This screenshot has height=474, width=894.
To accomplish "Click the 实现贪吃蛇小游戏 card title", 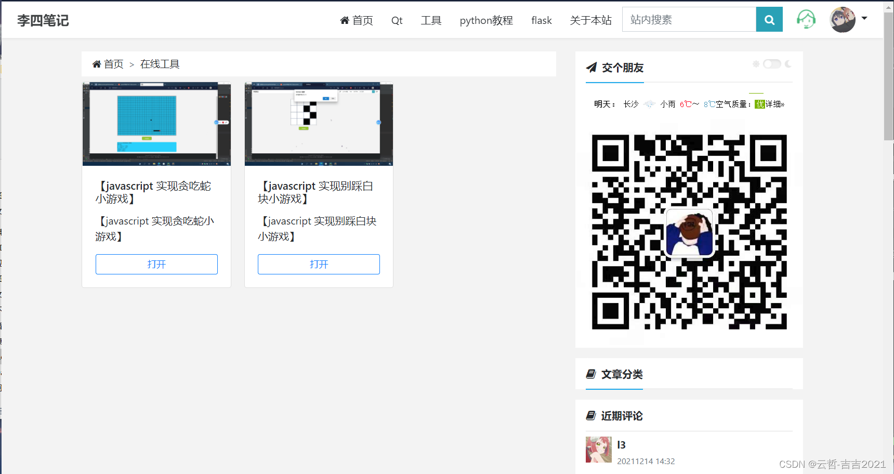I will 154,192.
